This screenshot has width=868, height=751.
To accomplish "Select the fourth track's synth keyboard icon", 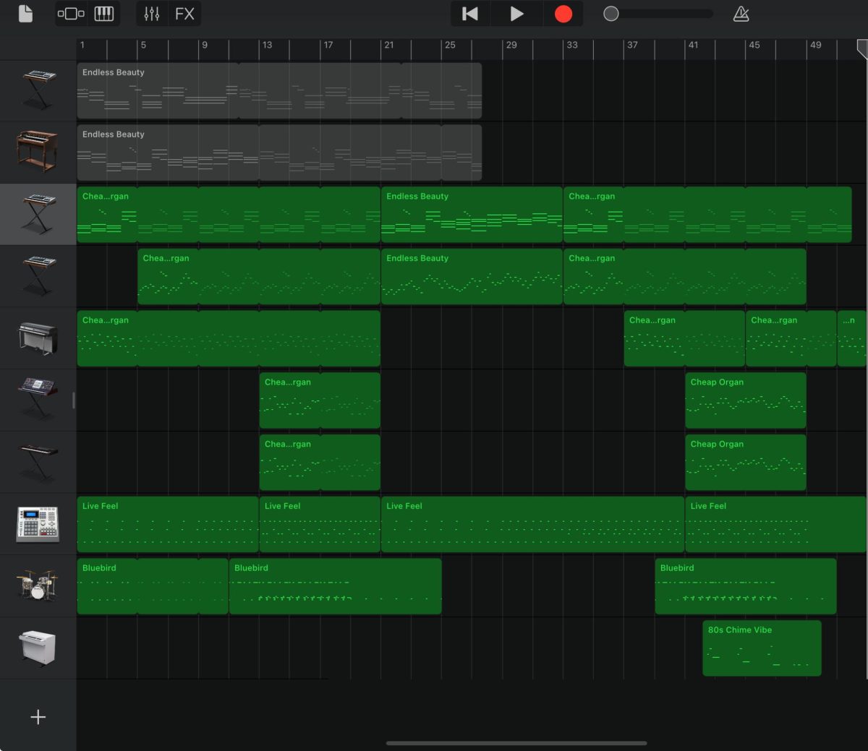I will (x=38, y=275).
